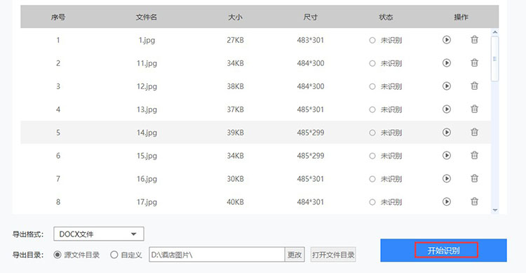Click the play icon for 12.jpg
The height and width of the screenshot is (273, 526).
click(447, 86)
